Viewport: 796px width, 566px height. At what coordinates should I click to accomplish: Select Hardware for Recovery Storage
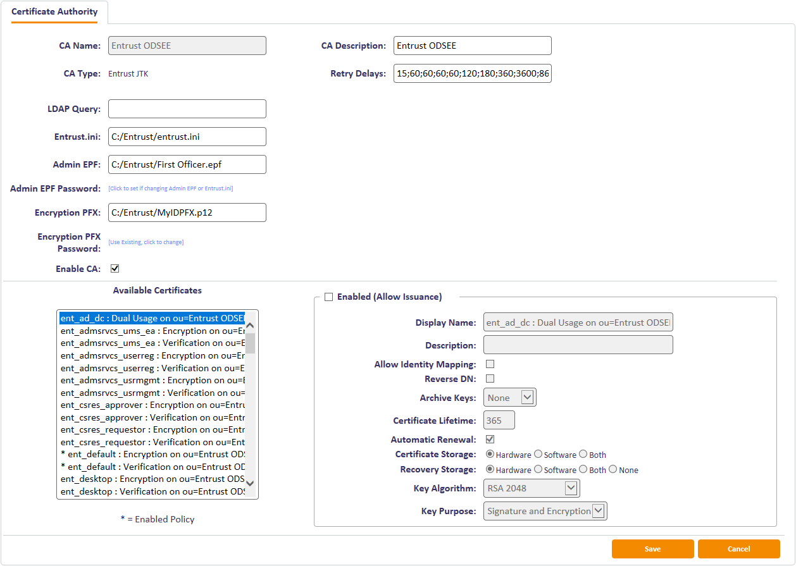click(x=490, y=469)
